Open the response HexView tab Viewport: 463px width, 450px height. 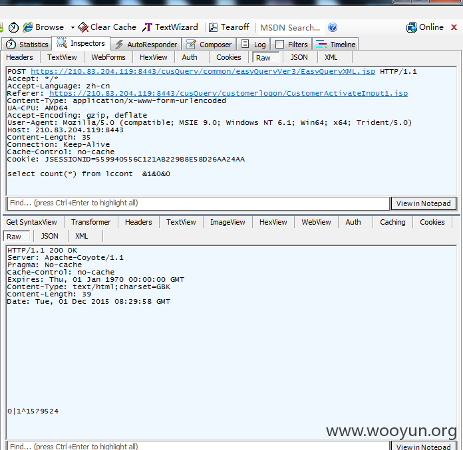pos(273,222)
